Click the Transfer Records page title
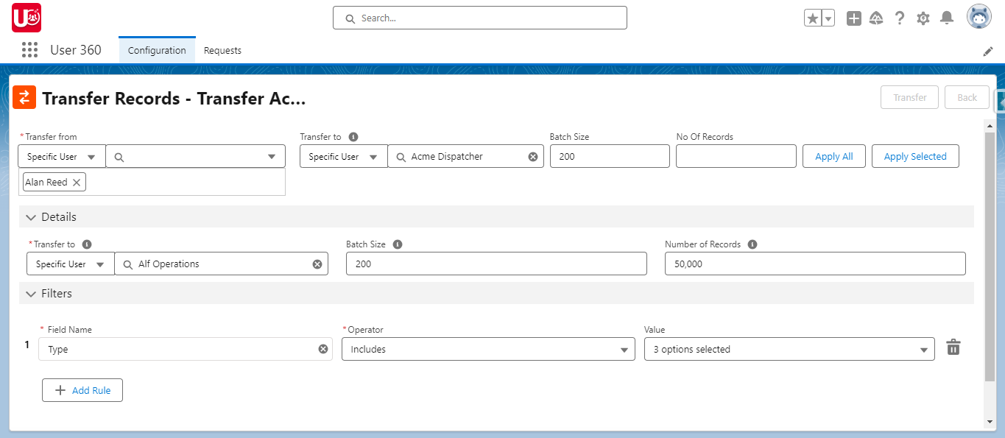The height and width of the screenshot is (438, 1005). click(174, 99)
